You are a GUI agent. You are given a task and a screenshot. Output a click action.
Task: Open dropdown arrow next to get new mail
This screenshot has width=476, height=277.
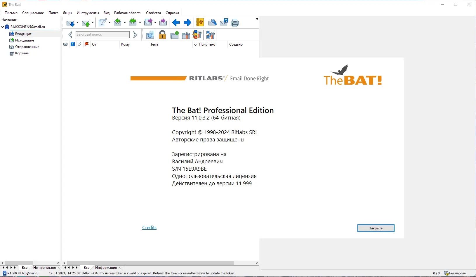pos(77,22)
